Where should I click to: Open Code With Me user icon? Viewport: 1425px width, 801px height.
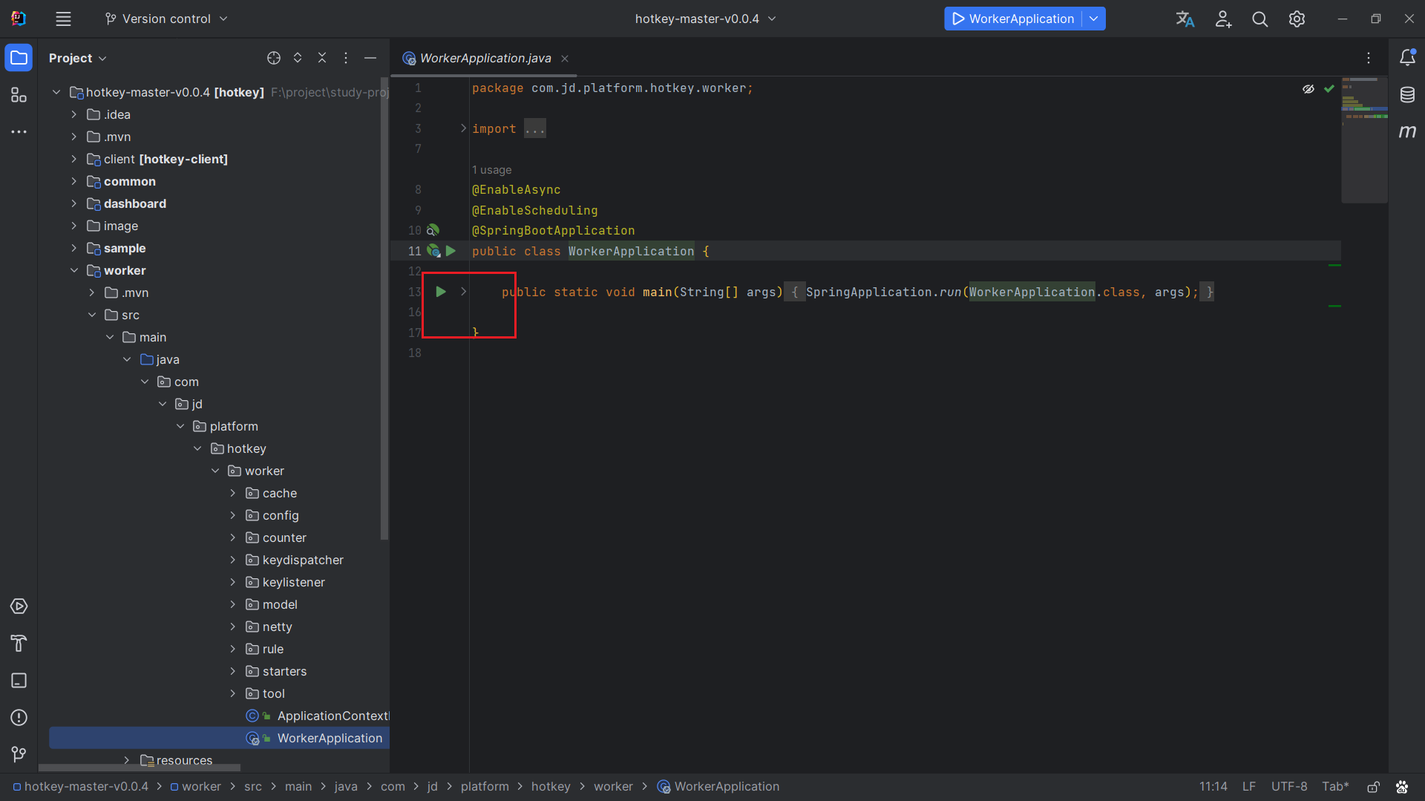point(1223,19)
